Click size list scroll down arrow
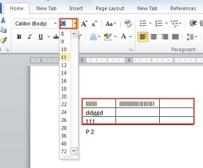203x168 pixels. click(x=74, y=151)
